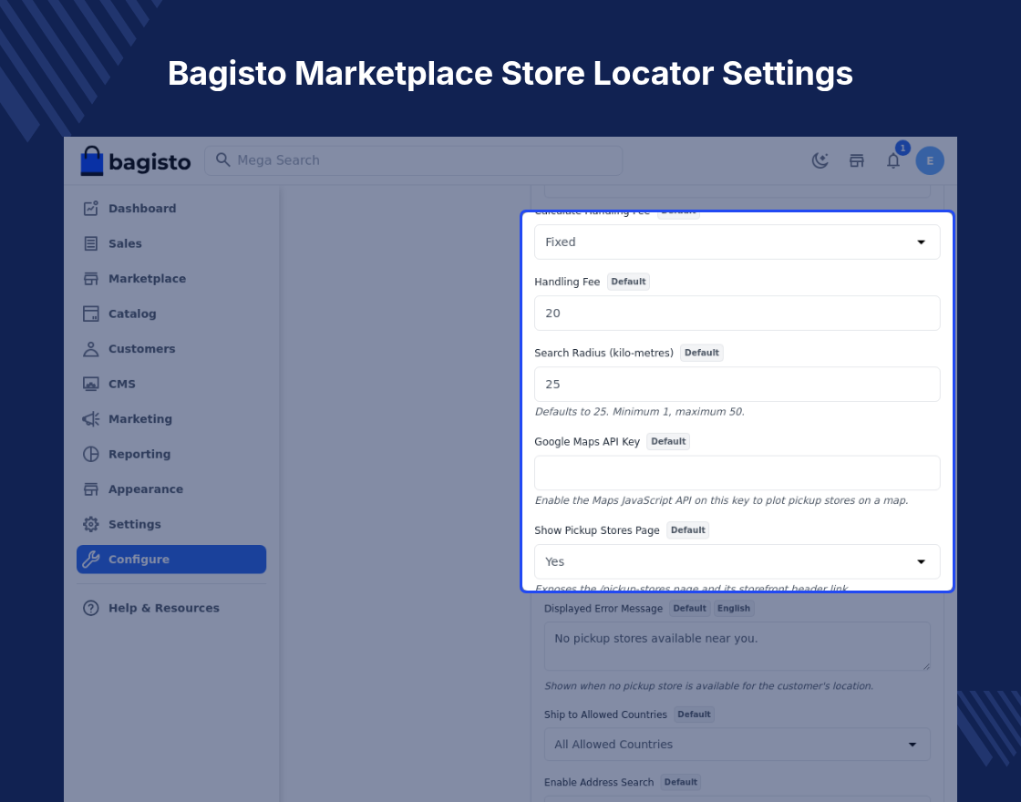This screenshot has height=802, width=1021.
Task: Click the English badge near Displayed Error Message
Action: tap(734, 609)
